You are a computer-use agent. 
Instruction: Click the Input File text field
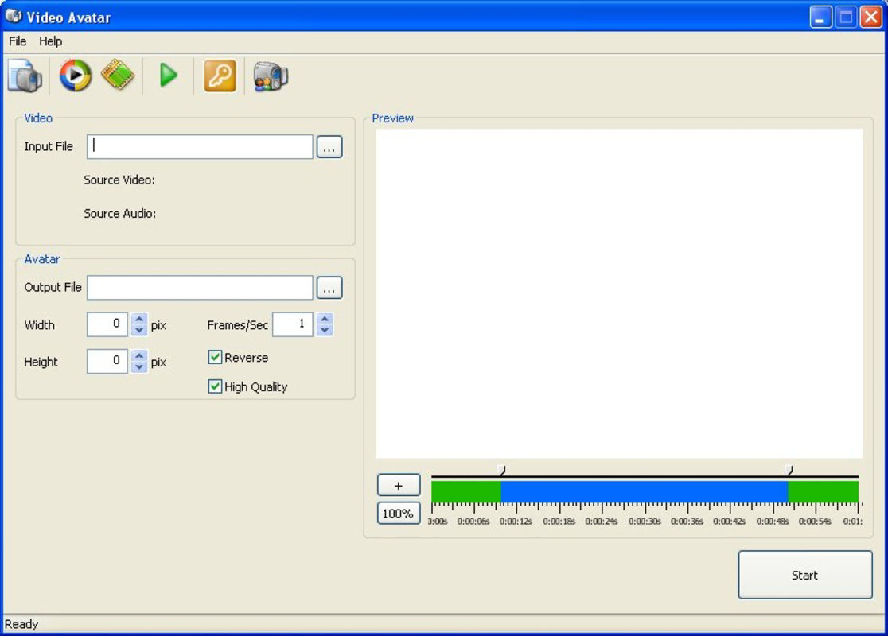(x=200, y=146)
